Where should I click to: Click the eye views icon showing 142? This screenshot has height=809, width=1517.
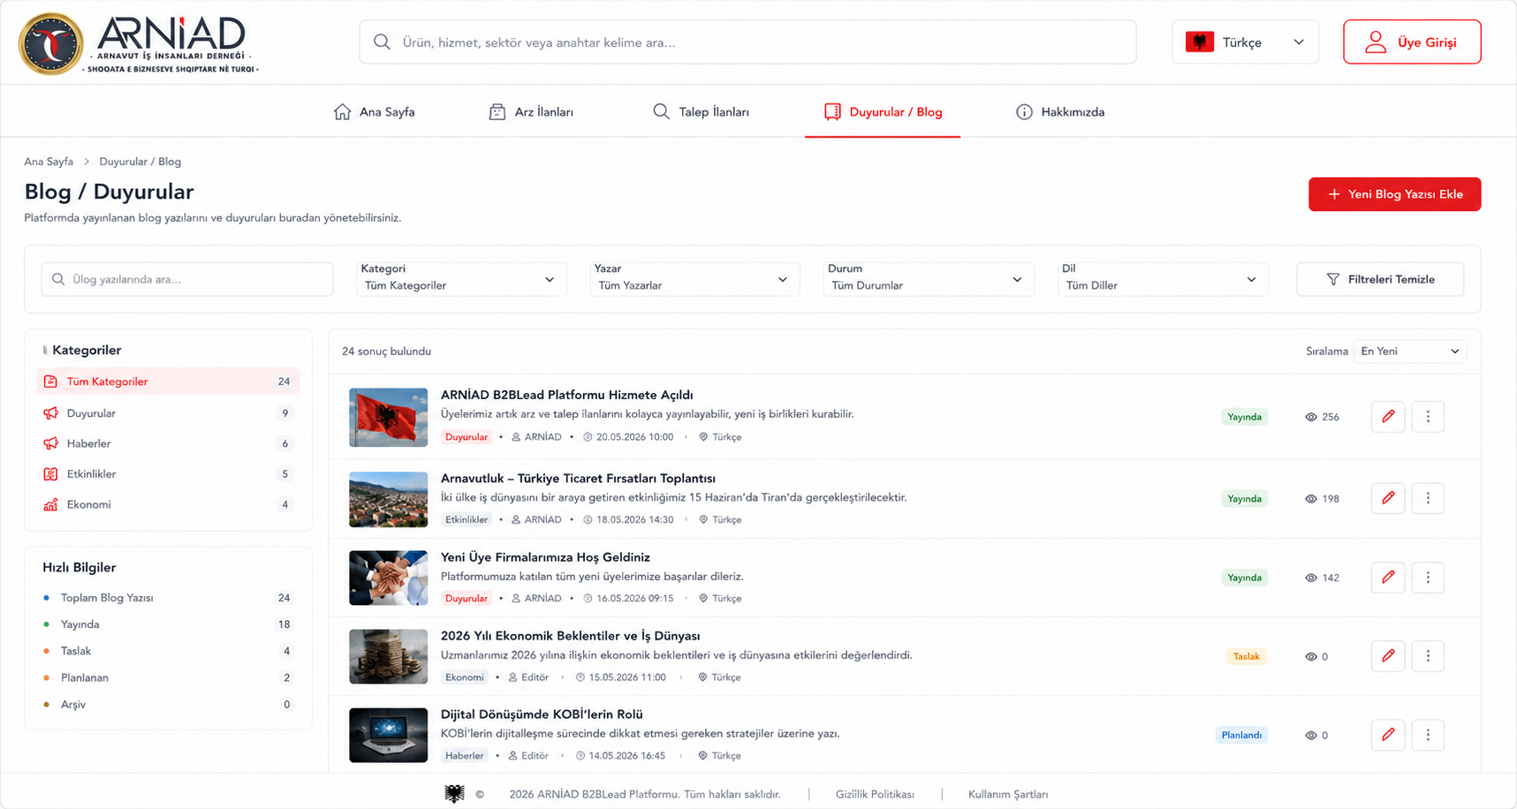[1311, 578]
